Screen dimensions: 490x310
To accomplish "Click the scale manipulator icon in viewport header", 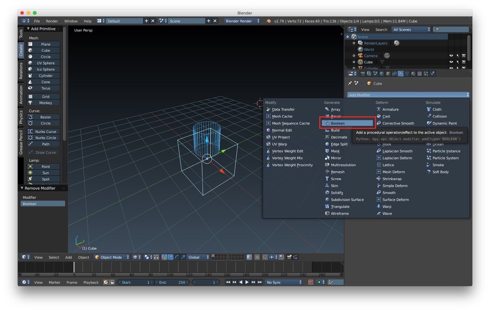I will [x=183, y=257].
